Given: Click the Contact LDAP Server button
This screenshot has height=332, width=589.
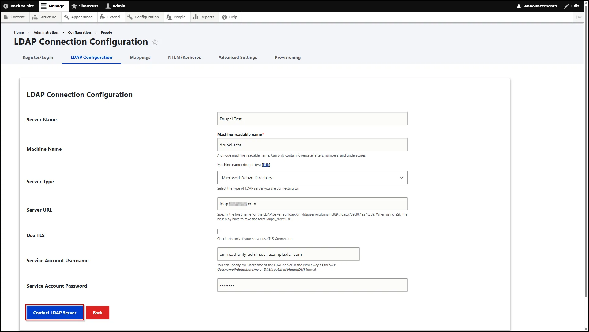Looking at the screenshot, I should (54, 312).
